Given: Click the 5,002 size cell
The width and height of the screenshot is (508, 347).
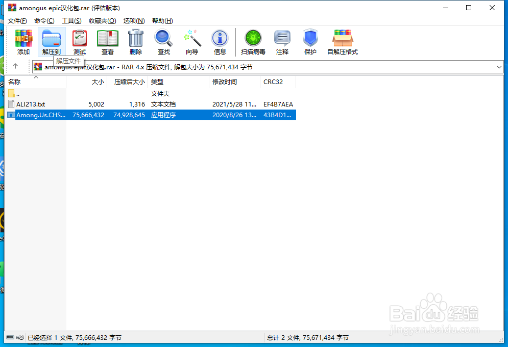Looking at the screenshot, I should pyautogui.click(x=96, y=104).
